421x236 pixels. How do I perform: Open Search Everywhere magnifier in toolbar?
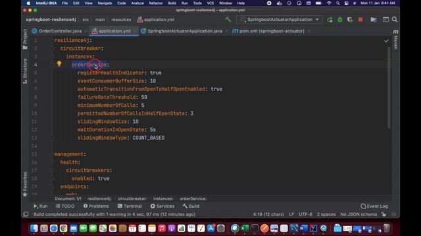(395, 20)
